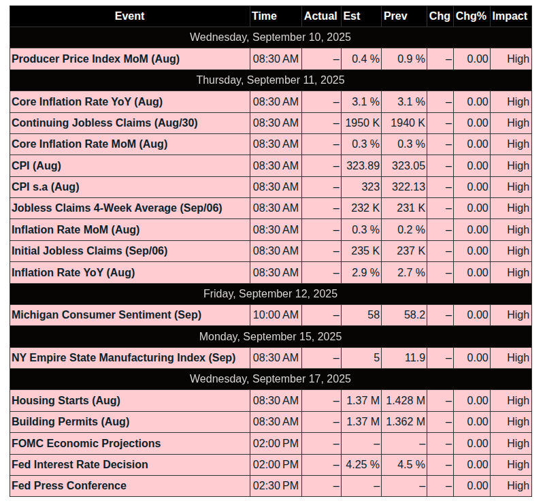Click the Actual column header
The width and height of the screenshot is (545, 503).
[x=321, y=16]
